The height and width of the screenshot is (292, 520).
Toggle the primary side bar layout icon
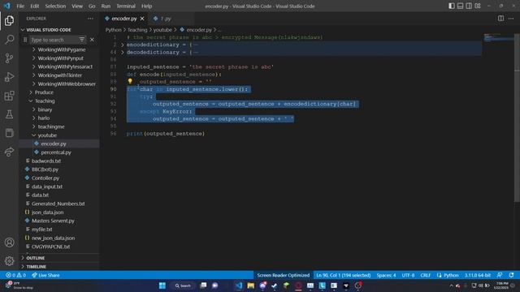point(452,6)
